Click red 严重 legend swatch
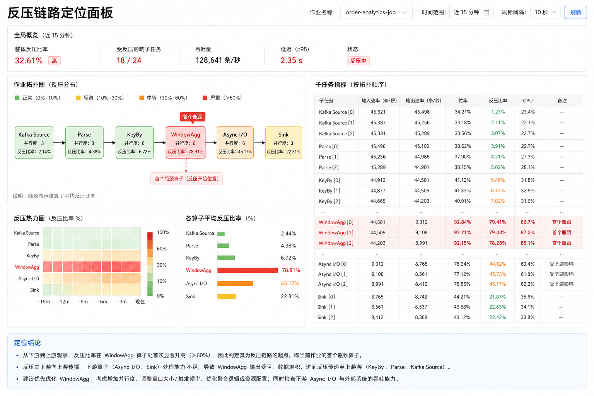Viewport: 594px width, 396px height. pos(205,98)
